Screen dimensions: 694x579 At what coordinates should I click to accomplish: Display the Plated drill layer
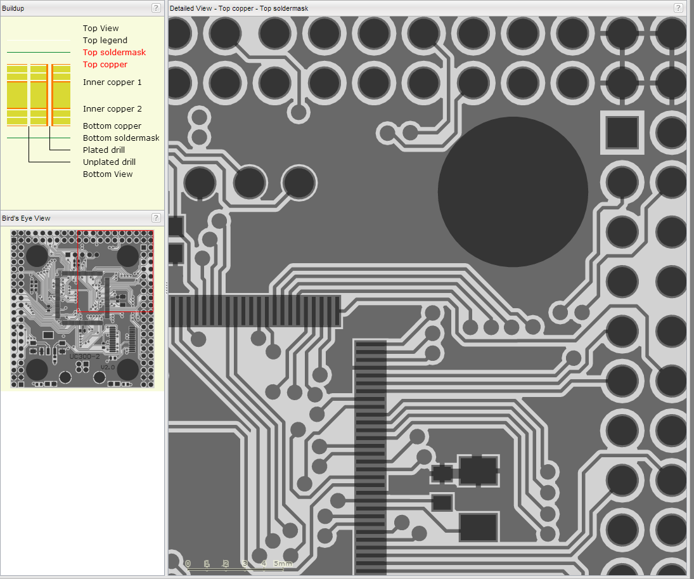point(103,150)
